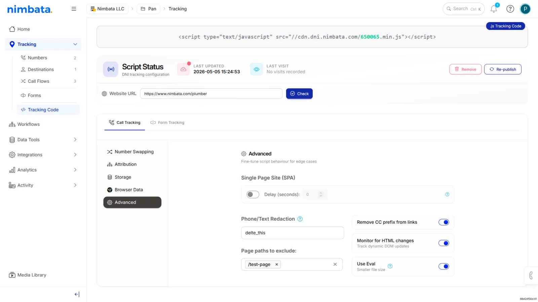Toggle the hamburger sidebar menu icon
Image resolution: width=538 pixels, height=302 pixels.
pyautogui.click(x=74, y=9)
